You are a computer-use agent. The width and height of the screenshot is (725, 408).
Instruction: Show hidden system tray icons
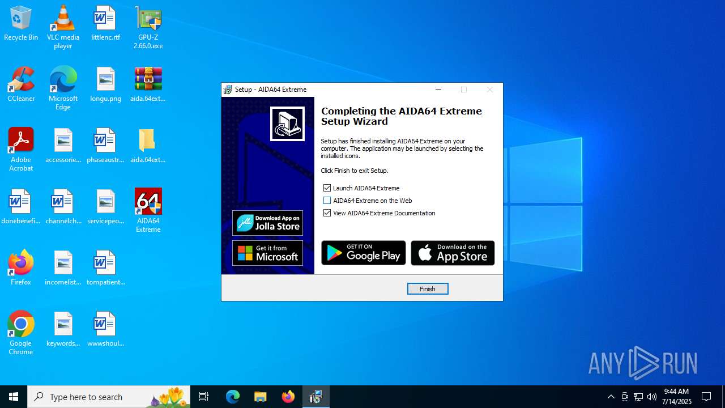coord(611,397)
